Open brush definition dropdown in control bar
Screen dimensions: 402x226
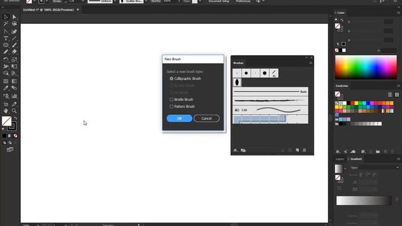[146, 1]
